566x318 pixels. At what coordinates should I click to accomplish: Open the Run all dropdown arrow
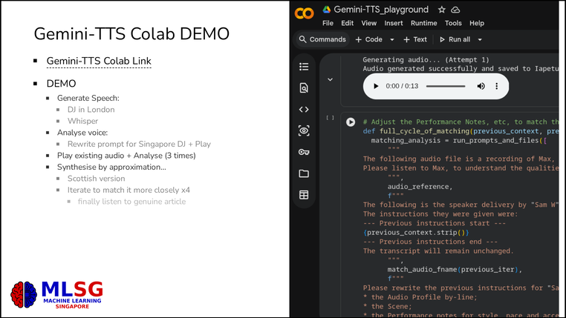point(480,39)
